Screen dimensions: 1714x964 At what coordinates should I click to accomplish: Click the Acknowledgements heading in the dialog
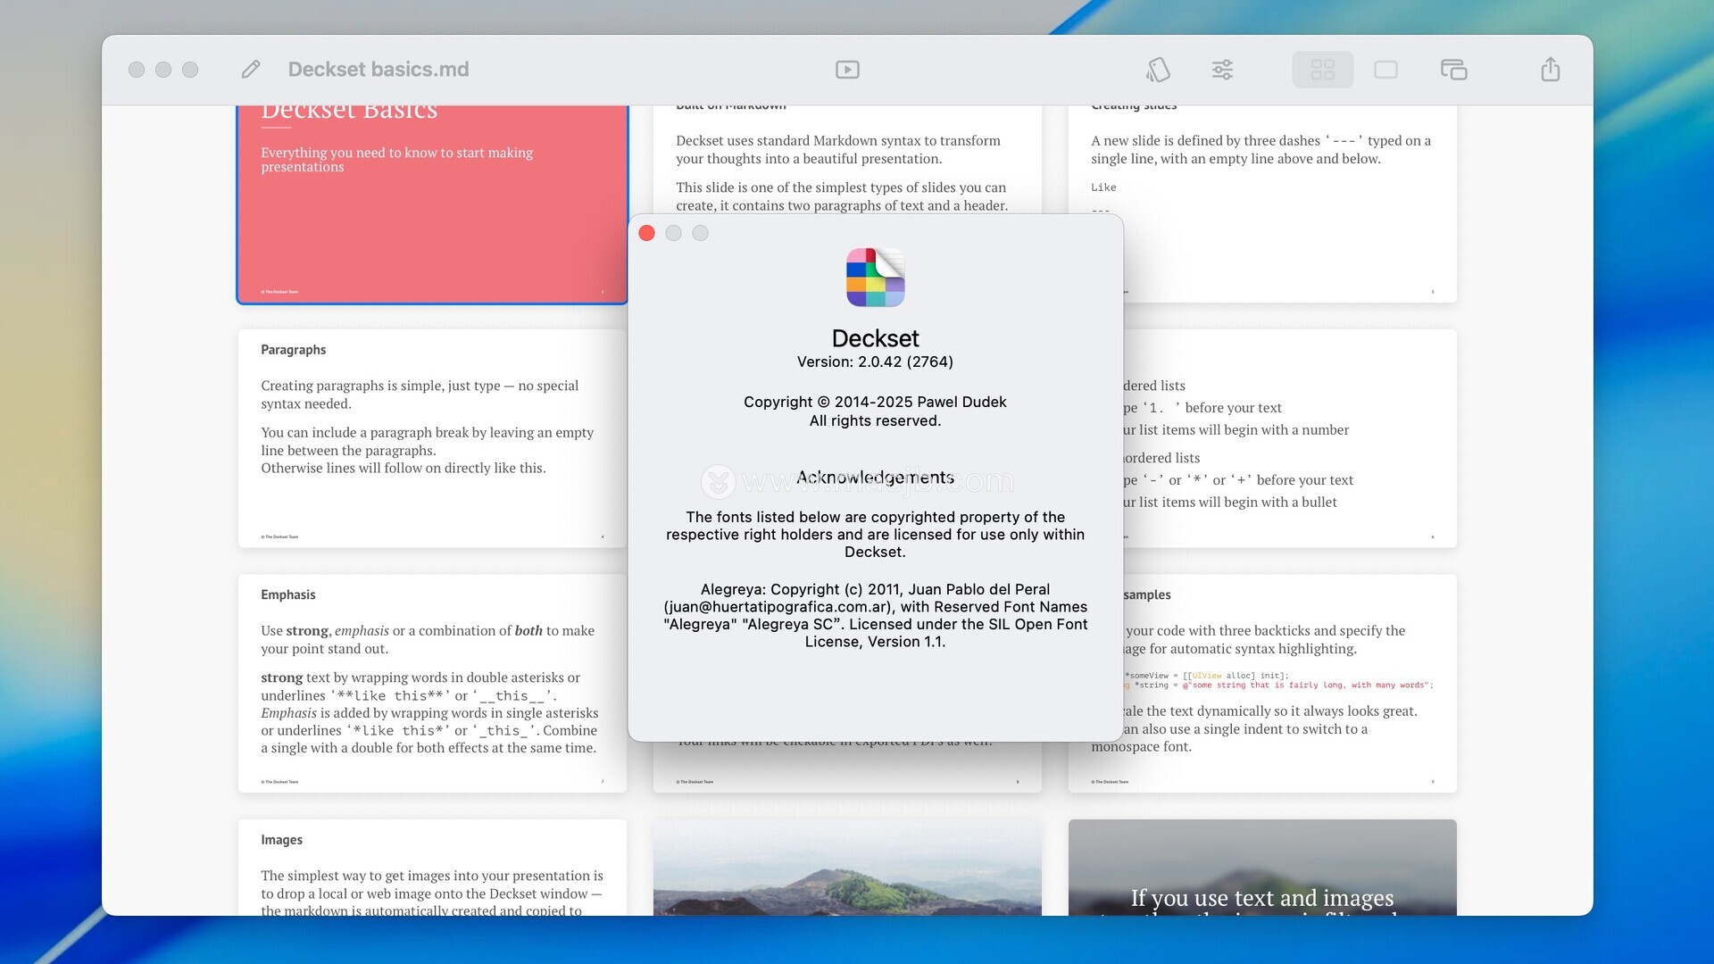tap(875, 478)
